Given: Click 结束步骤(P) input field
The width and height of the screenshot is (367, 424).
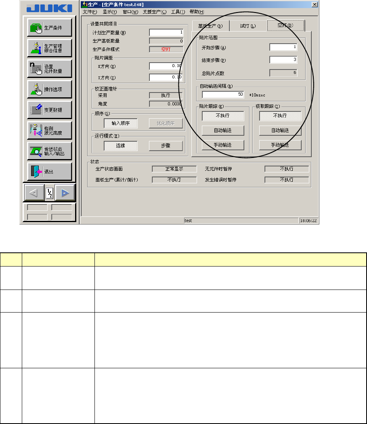Looking at the screenshot, I should (x=283, y=60).
